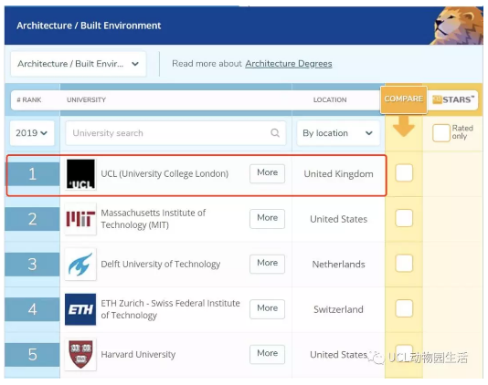Click the MIT logo icon

tap(80, 219)
